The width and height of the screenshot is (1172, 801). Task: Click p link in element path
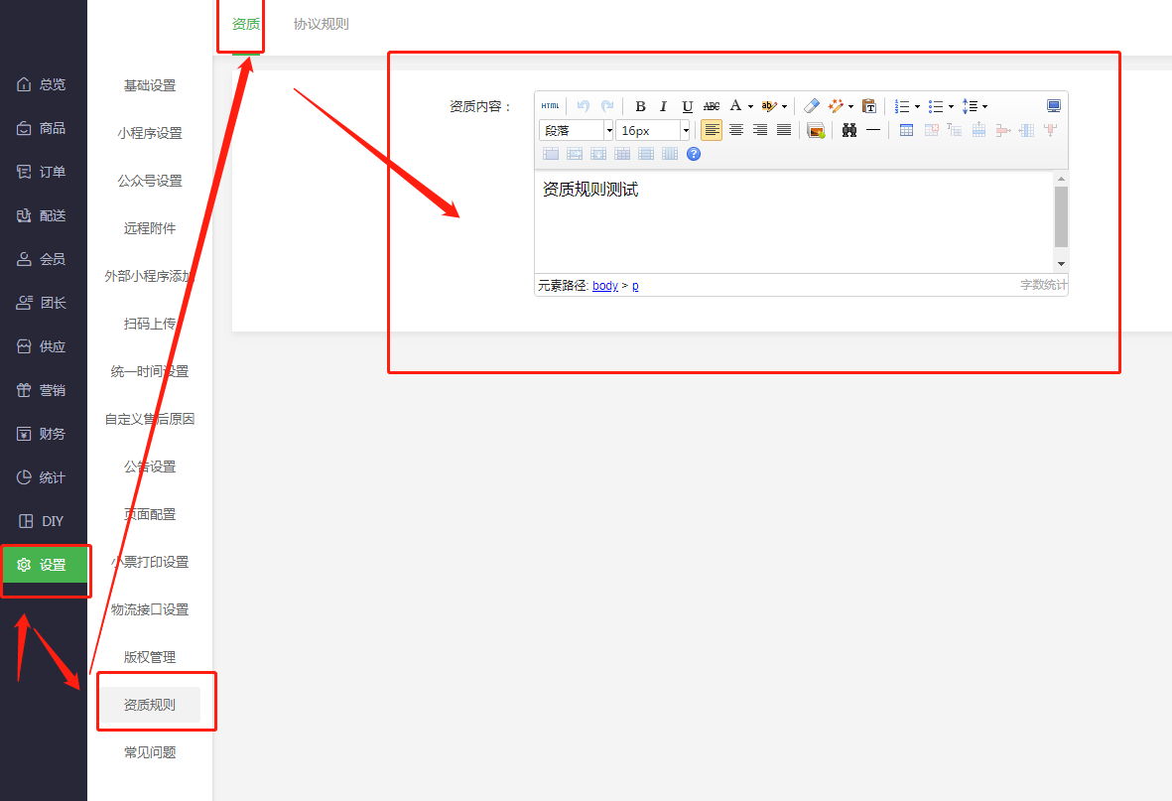click(x=635, y=286)
